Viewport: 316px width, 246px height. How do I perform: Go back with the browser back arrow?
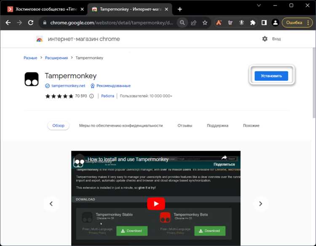(x=8, y=23)
